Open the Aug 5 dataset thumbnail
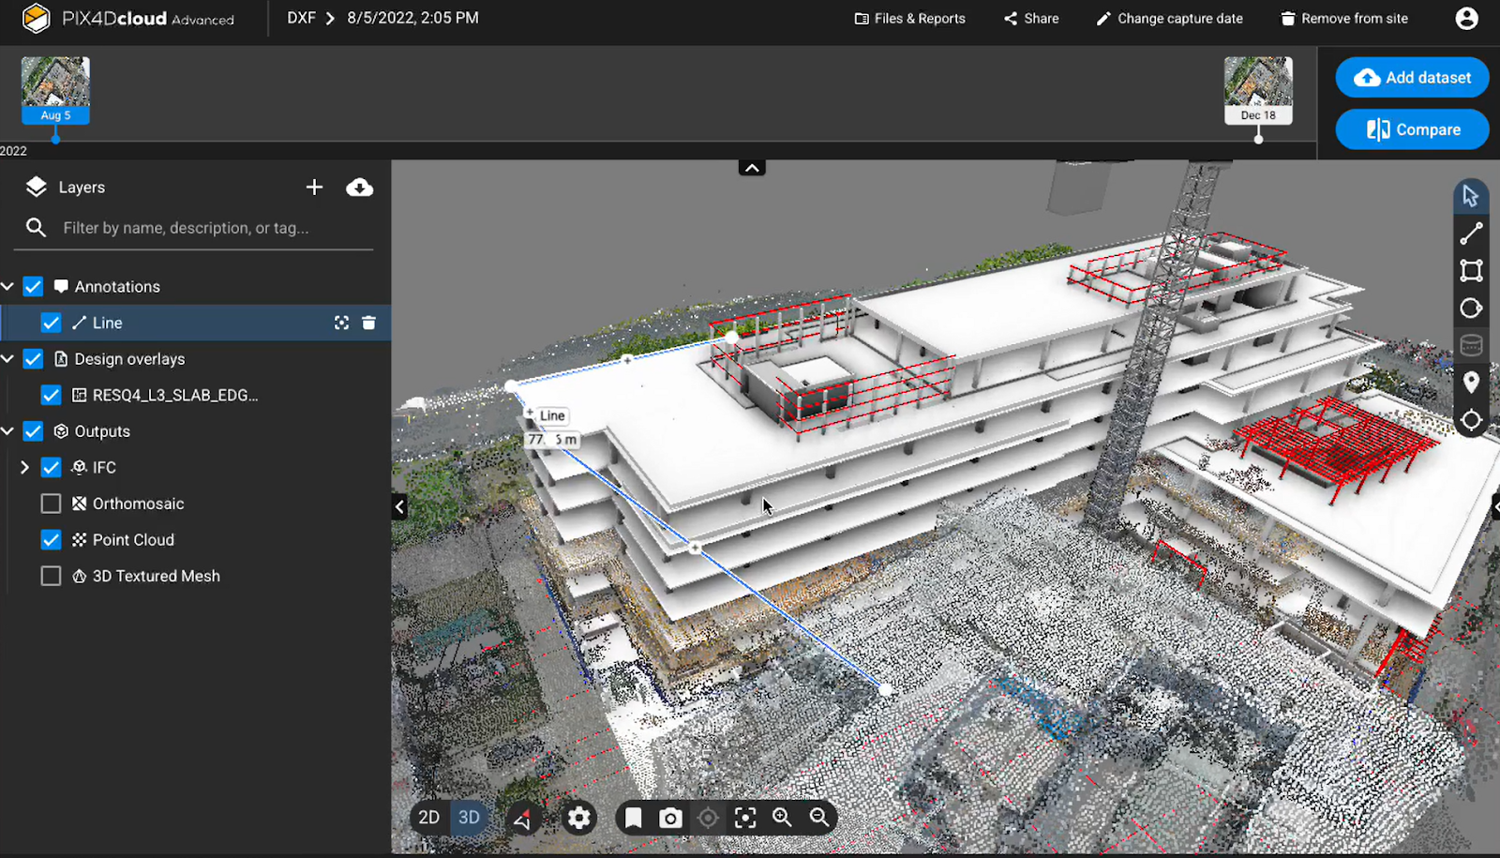 [55, 90]
